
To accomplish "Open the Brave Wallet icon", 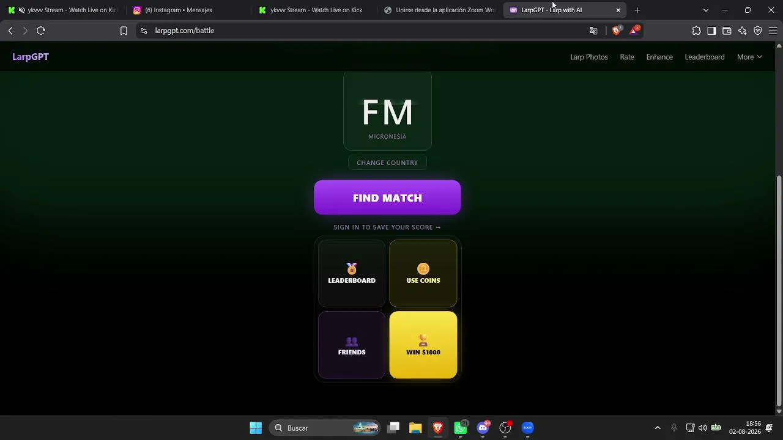I will (x=727, y=31).
